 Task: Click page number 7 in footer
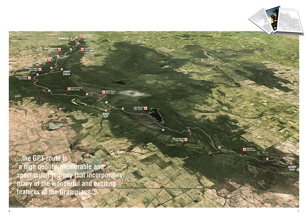[299, 212]
